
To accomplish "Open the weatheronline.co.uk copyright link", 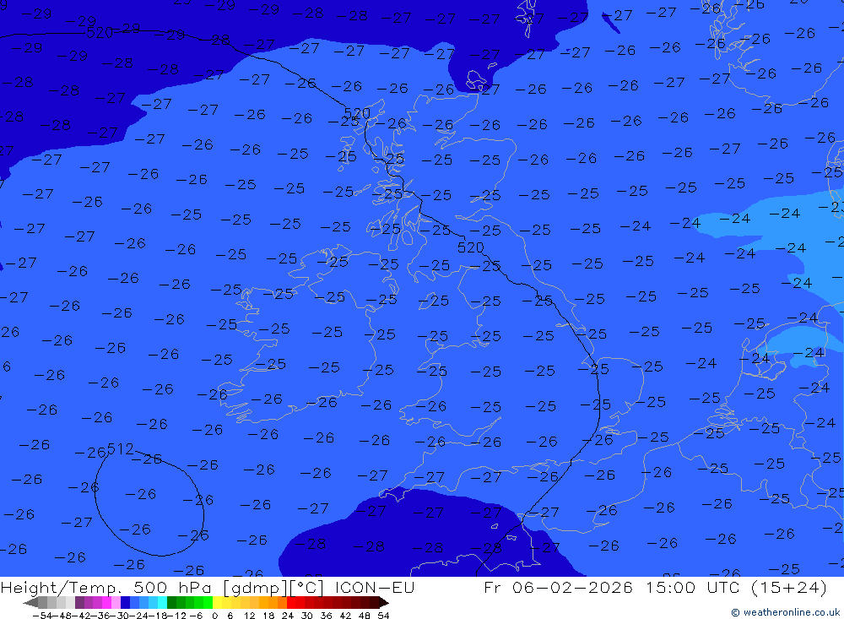I will pyautogui.click(x=786, y=612).
